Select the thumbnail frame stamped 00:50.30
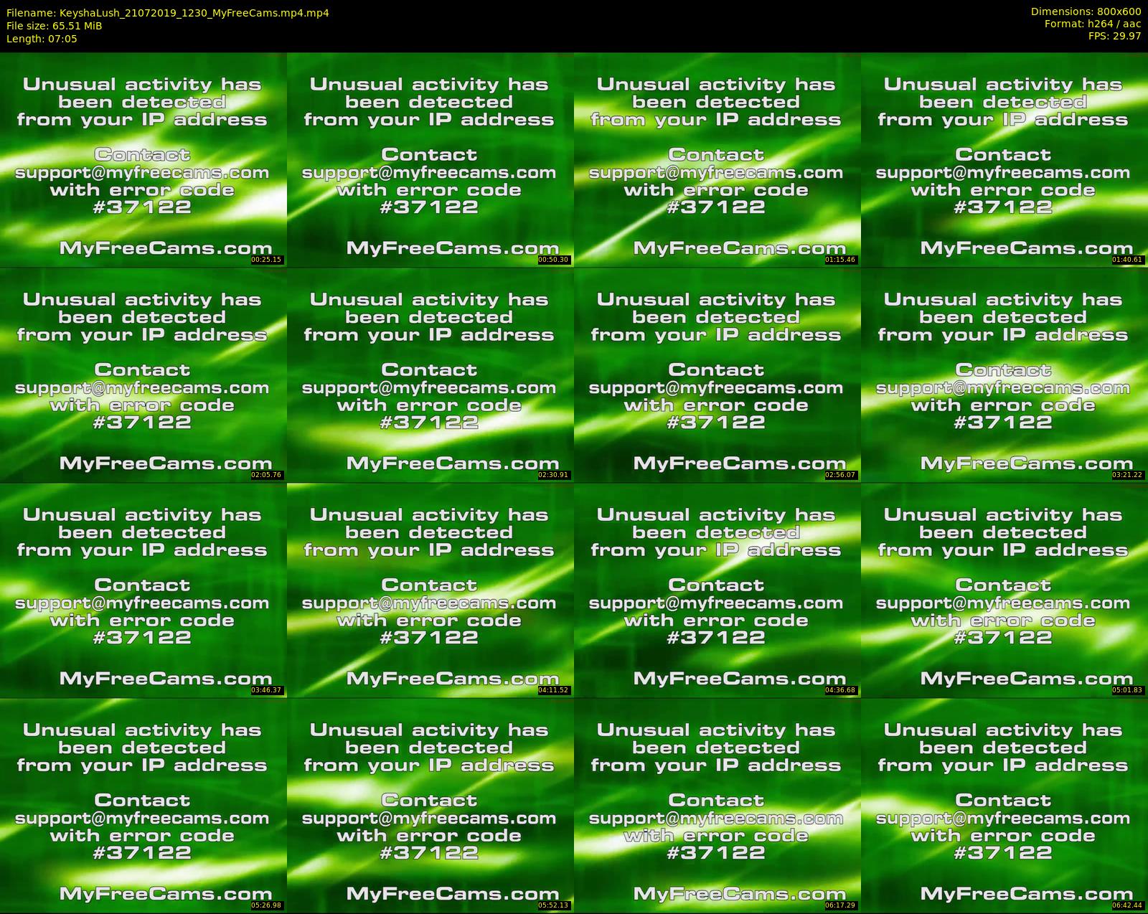 point(430,159)
